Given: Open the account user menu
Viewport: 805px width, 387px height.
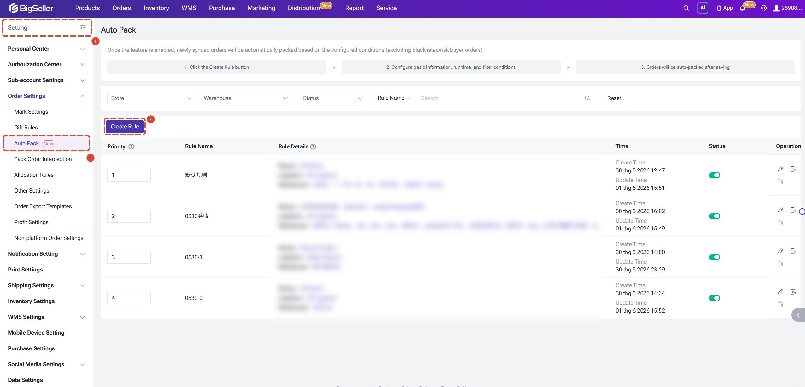Looking at the screenshot, I should [787, 8].
